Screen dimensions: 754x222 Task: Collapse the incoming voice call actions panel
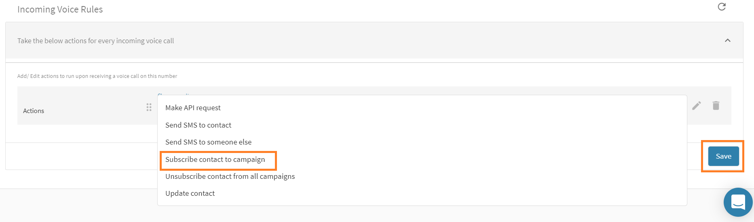click(728, 40)
